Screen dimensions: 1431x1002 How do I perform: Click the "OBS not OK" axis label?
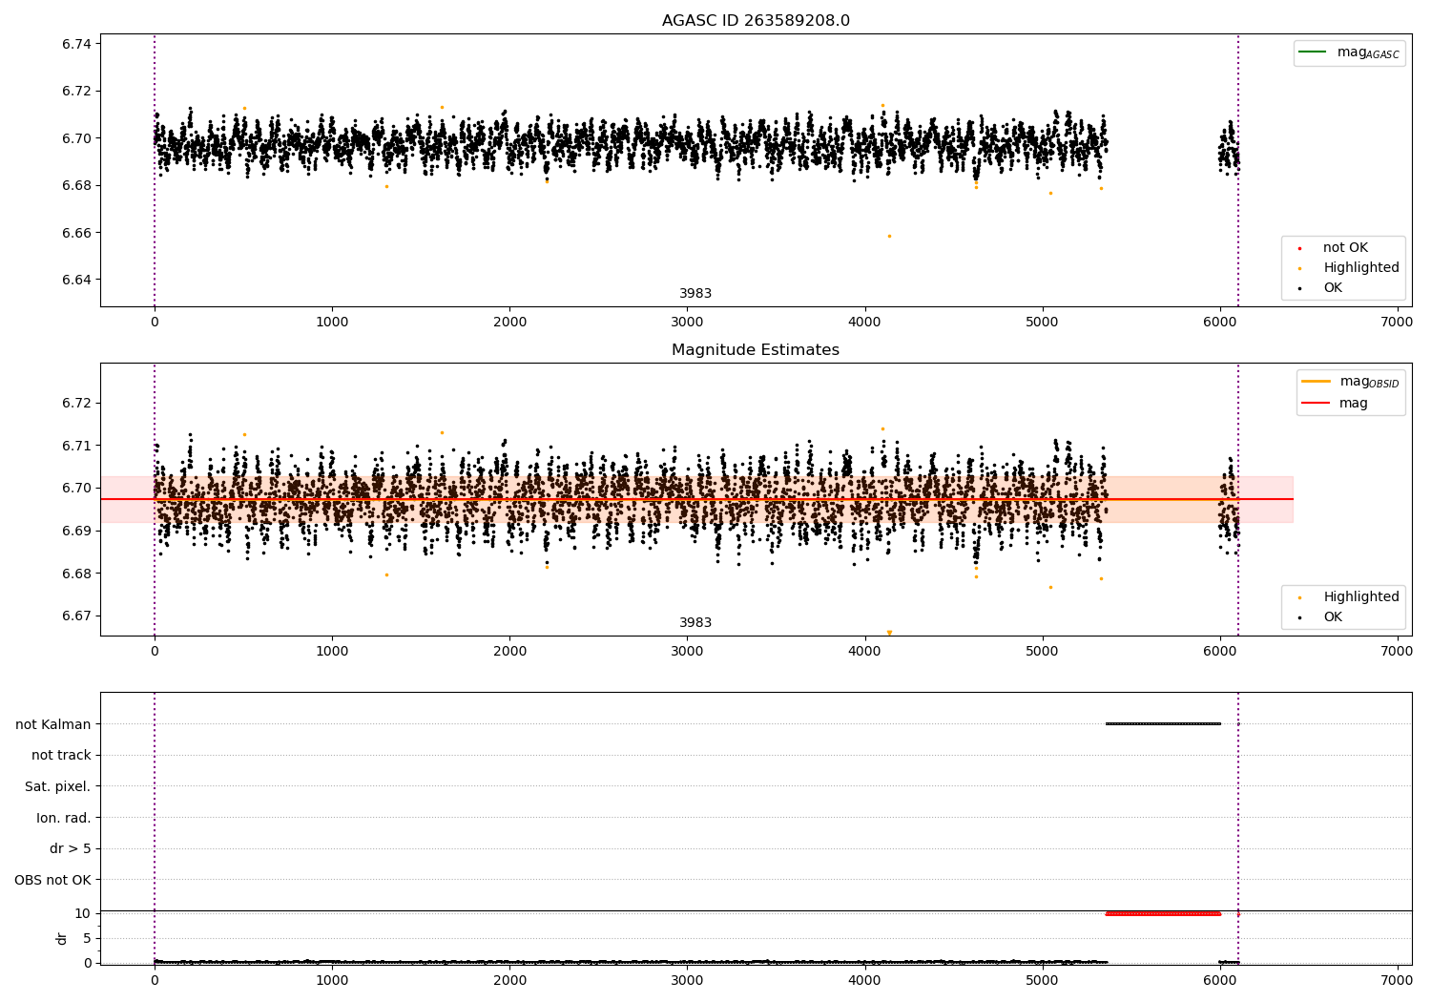coord(53,881)
